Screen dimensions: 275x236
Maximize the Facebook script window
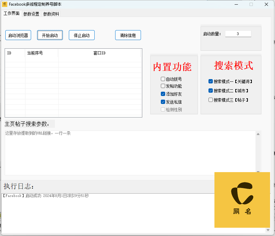click(251, 4)
